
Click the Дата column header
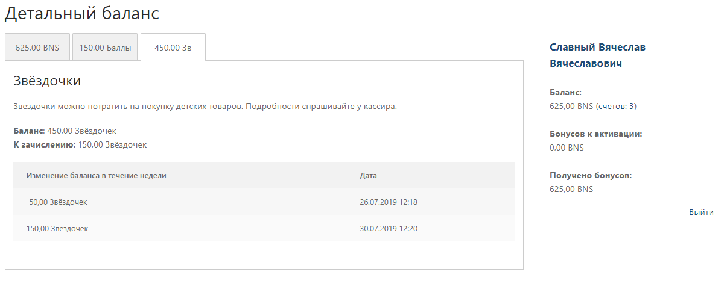(x=368, y=176)
